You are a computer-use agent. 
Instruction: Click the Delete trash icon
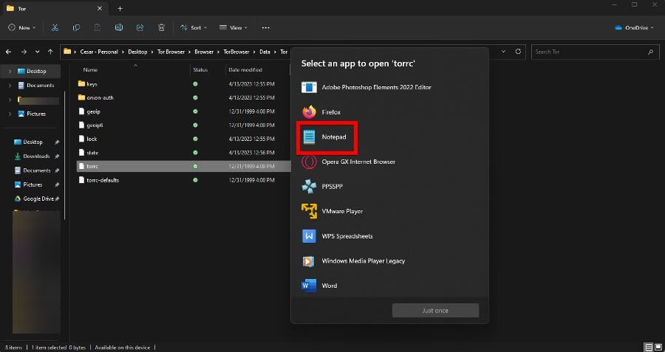[161, 27]
